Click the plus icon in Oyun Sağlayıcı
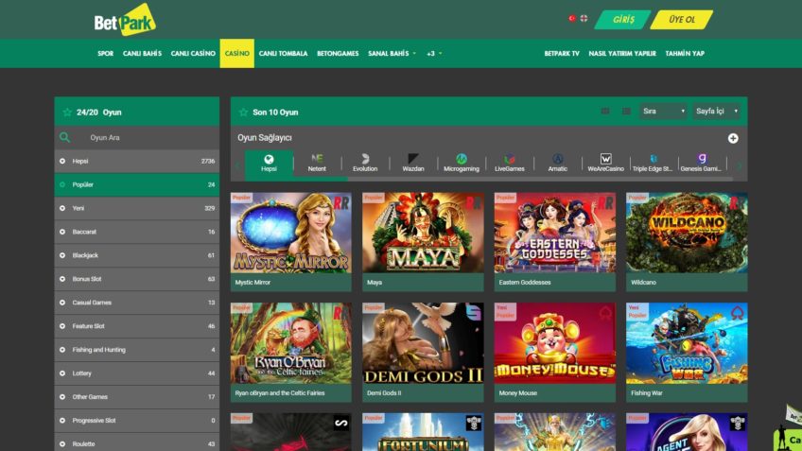Image resolution: width=802 pixels, height=451 pixels. tap(733, 138)
